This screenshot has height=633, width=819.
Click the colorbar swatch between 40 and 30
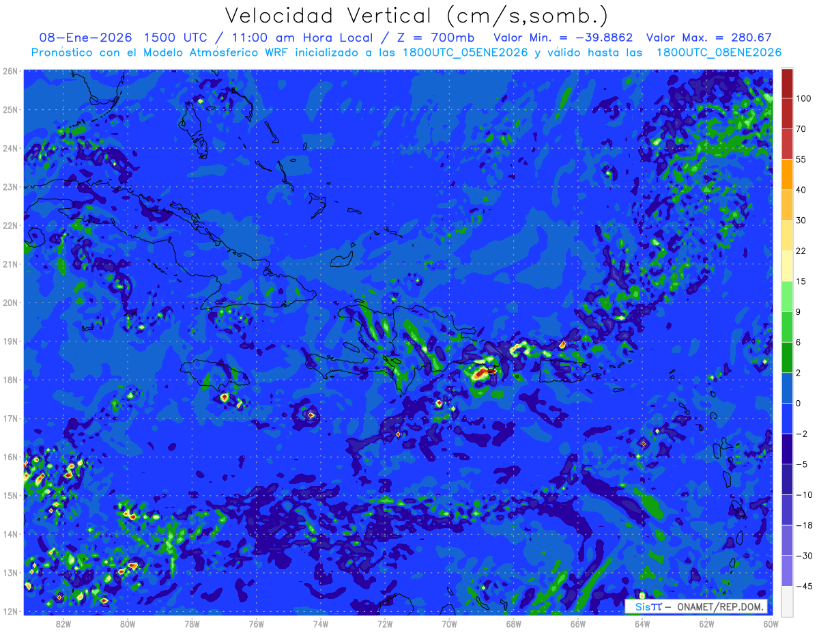pyautogui.click(x=787, y=204)
